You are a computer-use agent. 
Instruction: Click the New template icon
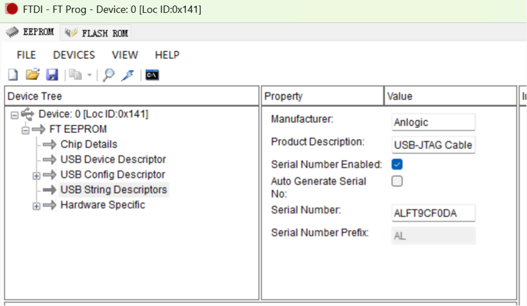coord(13,75)
